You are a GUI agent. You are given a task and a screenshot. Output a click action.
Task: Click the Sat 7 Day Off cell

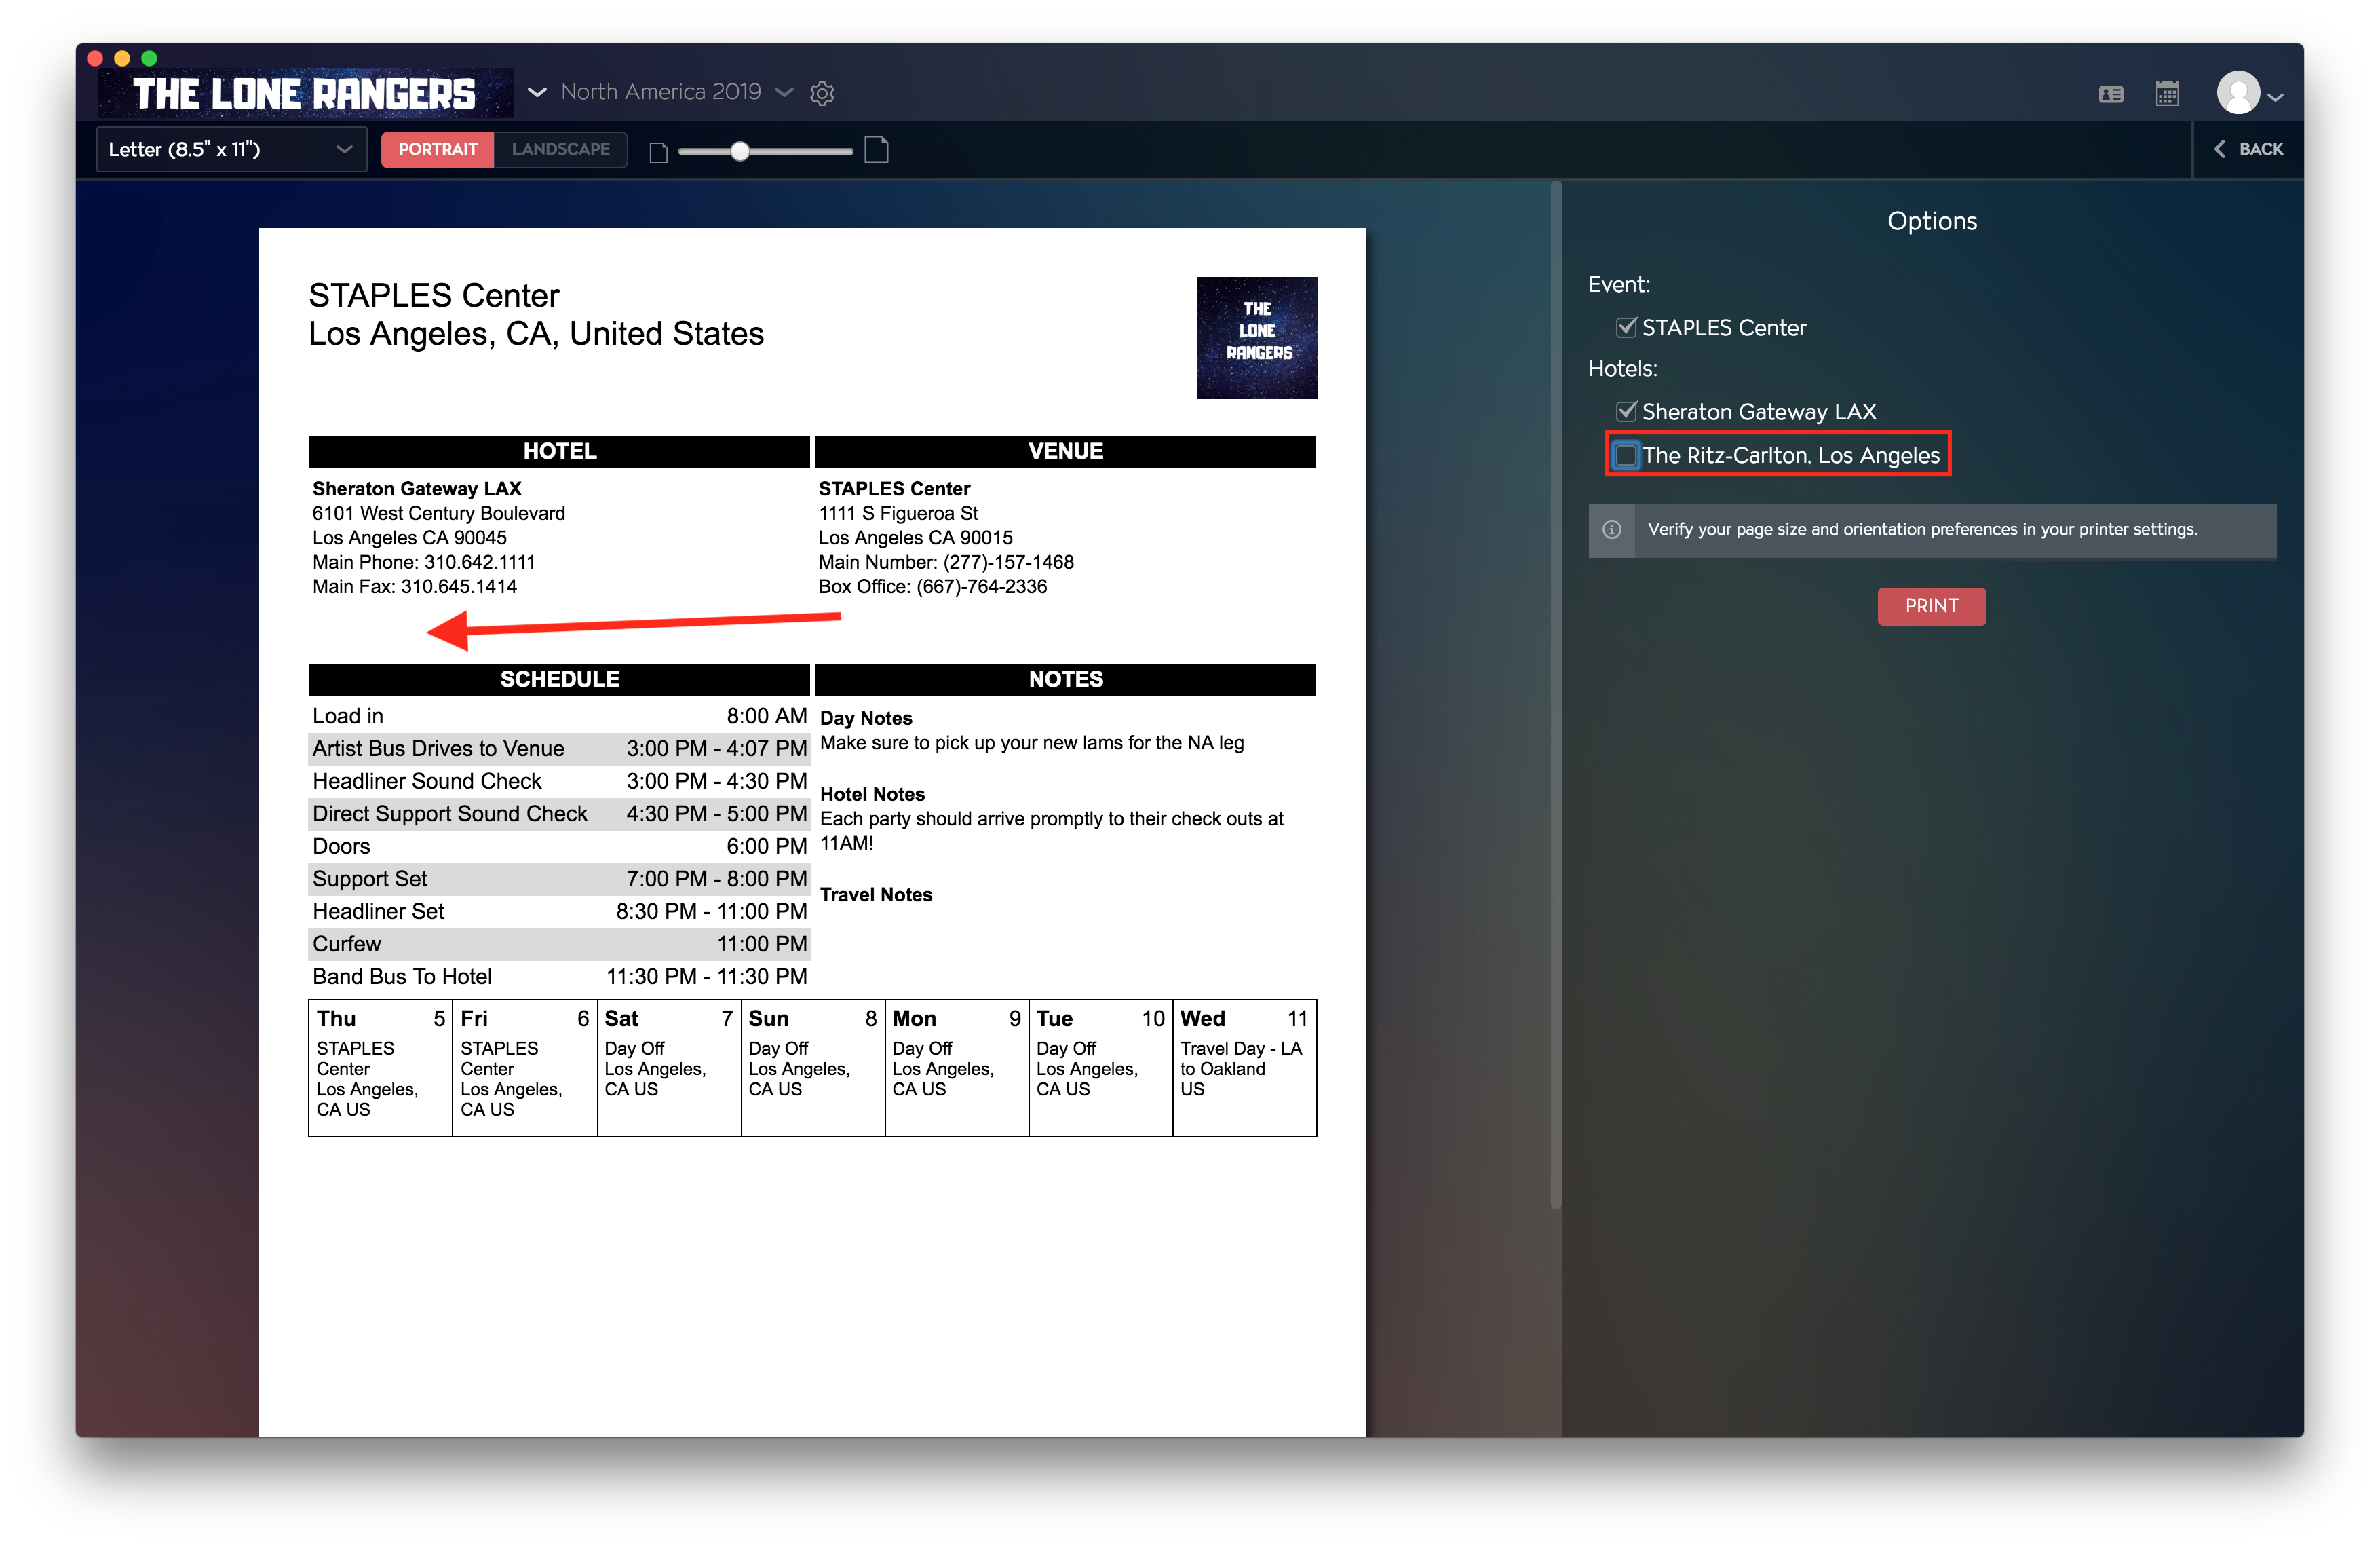[x=669, y=1068]
